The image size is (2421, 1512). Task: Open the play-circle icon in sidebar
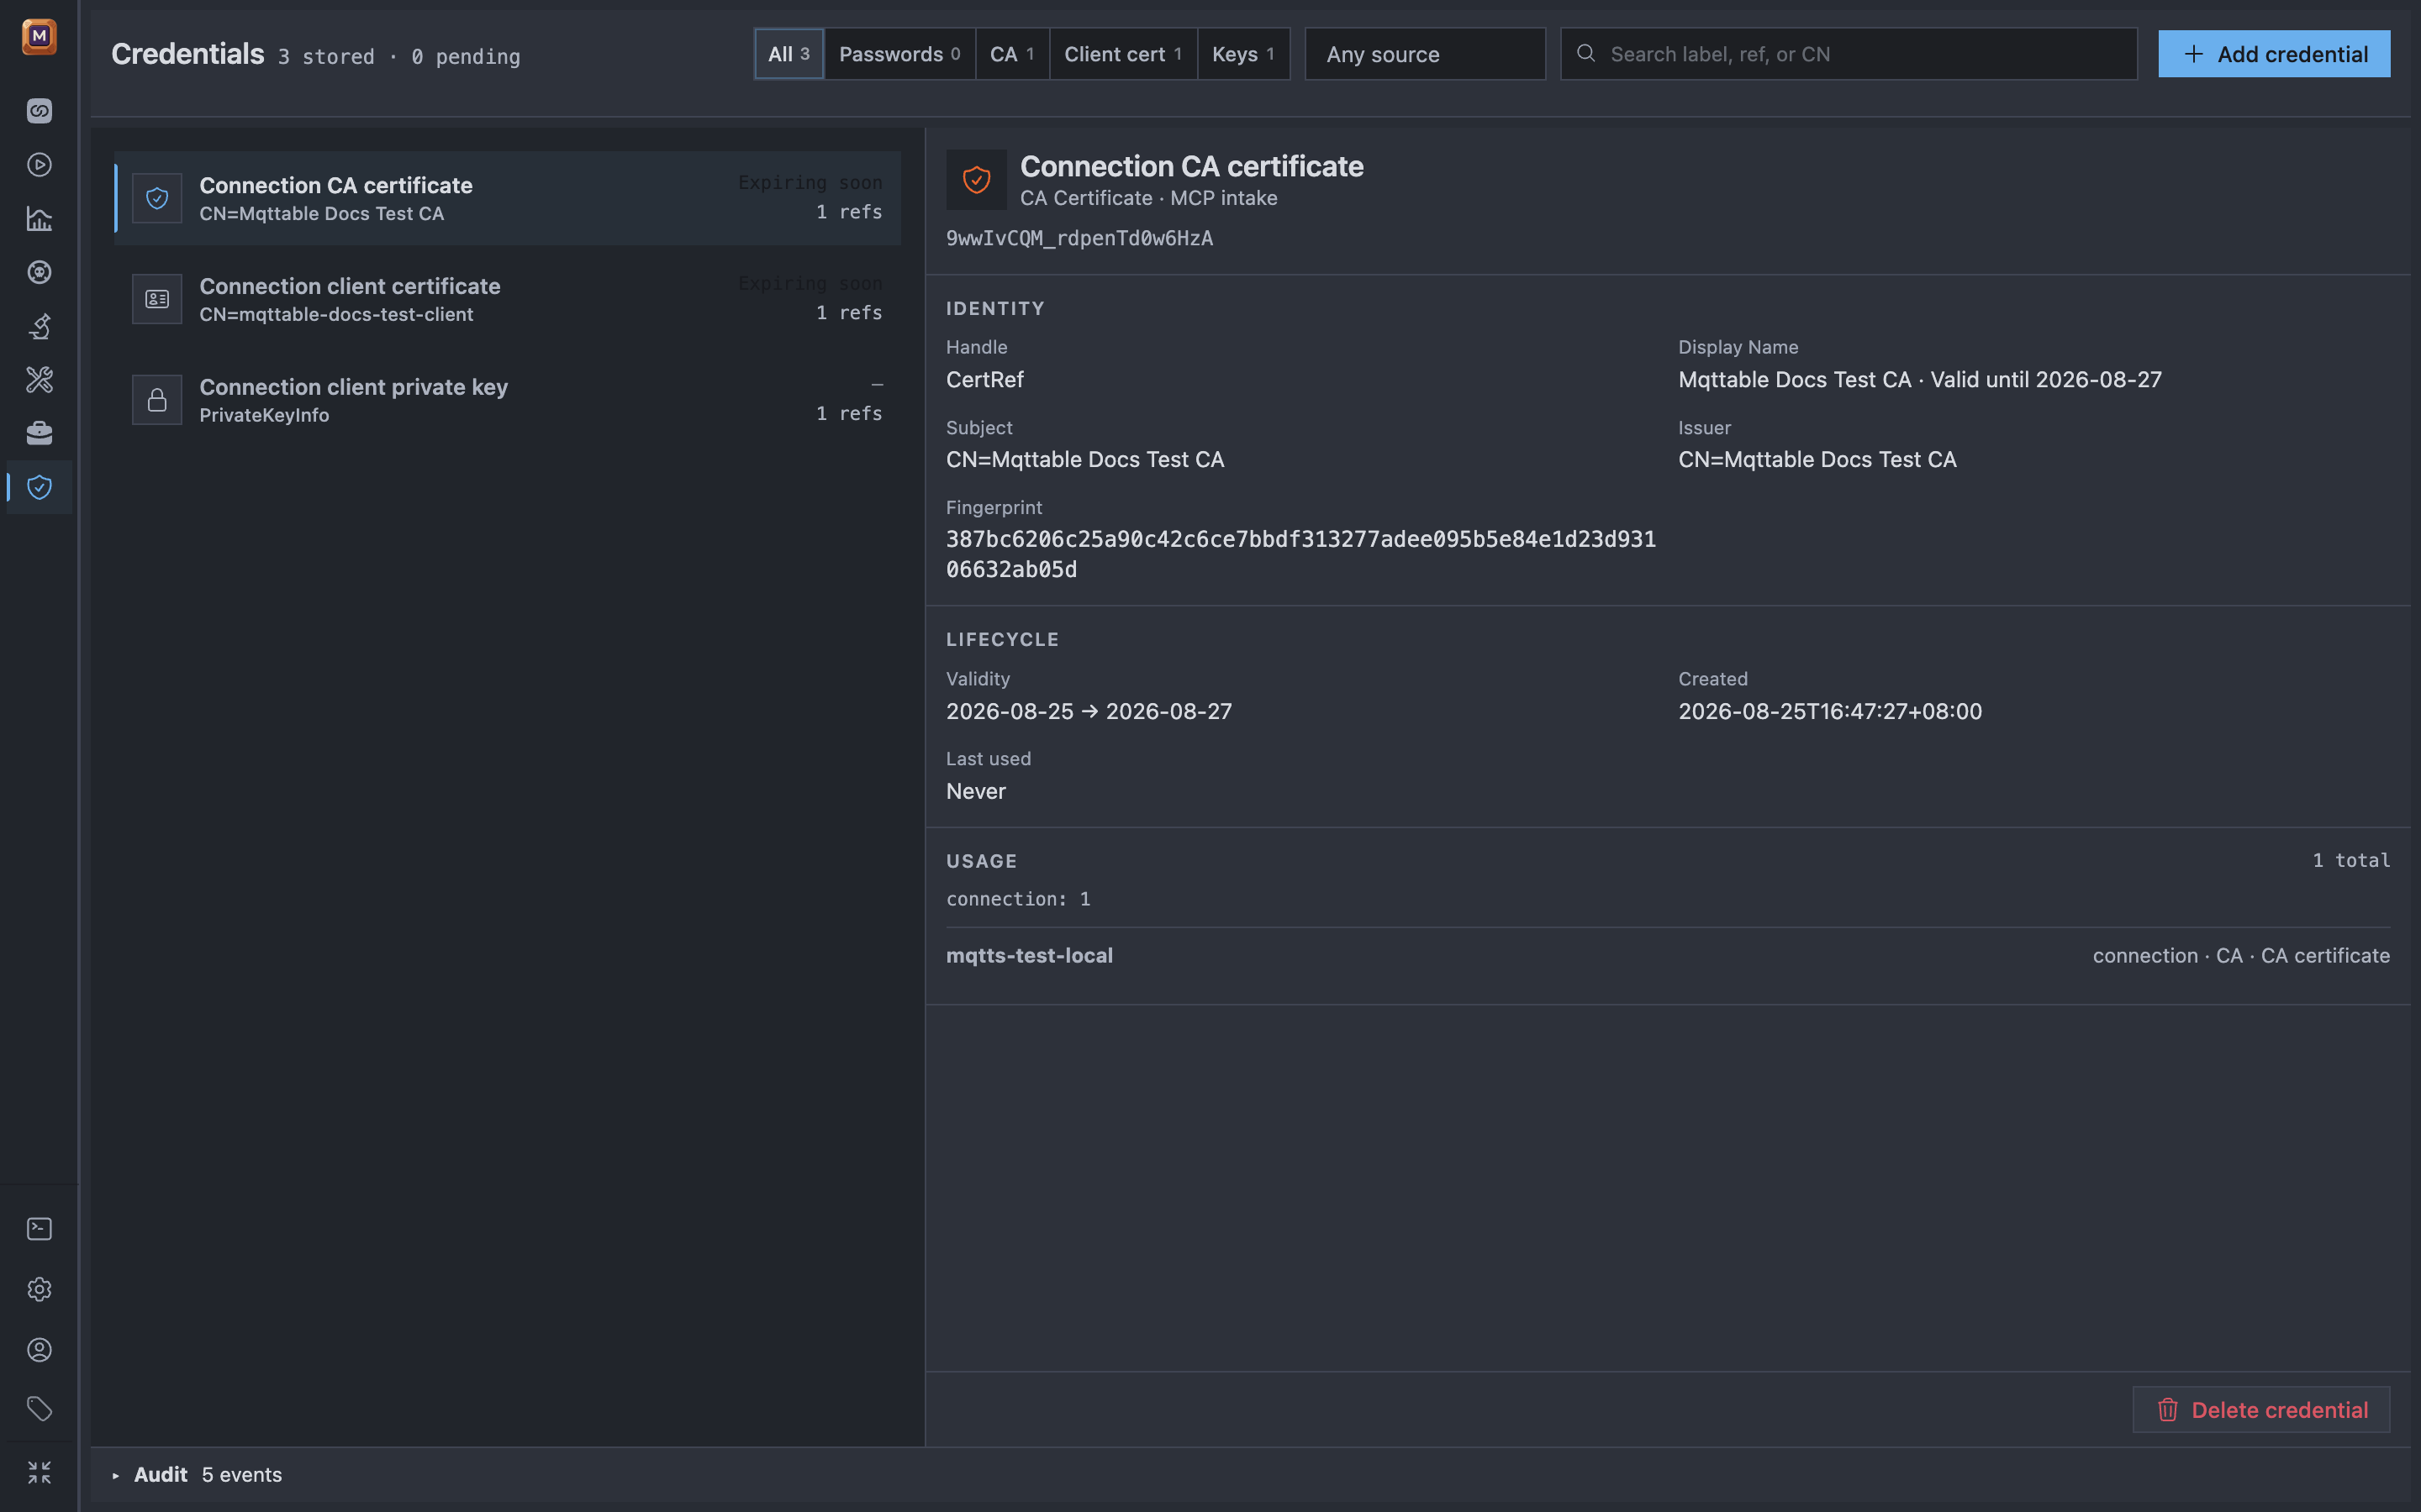(x=39, y=165)
